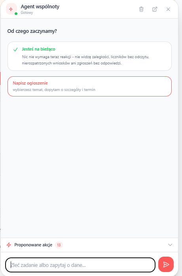Click the Od czego zaczynamy? heading
The image size is (182, 276).
(32, 31)
